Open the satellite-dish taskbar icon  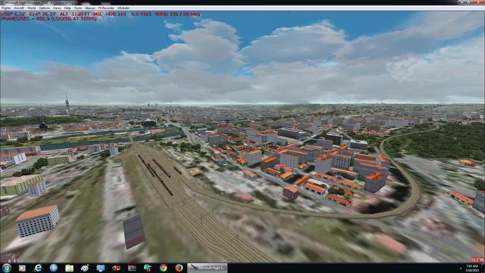coord(85,268)
